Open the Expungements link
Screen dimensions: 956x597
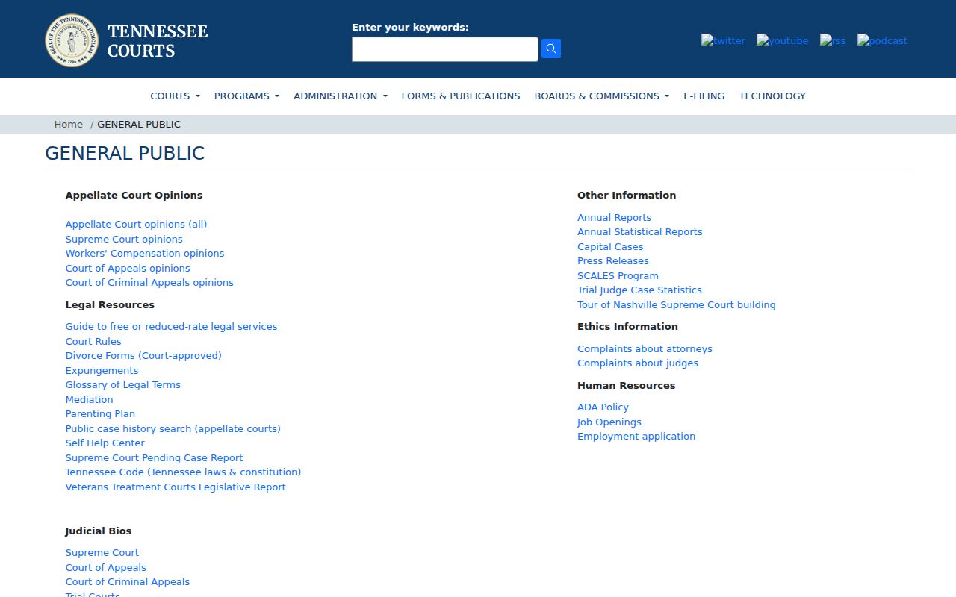pyautogui.click(x=102, y=370)
